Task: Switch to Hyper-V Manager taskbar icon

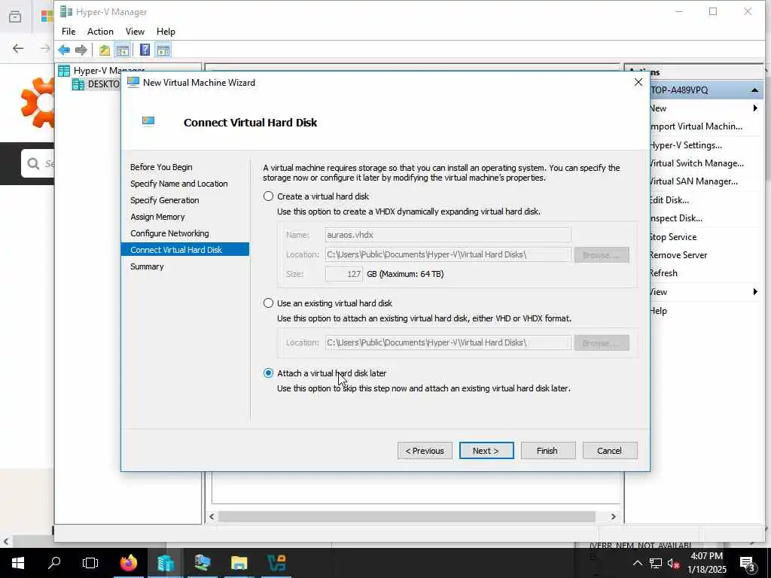Action: pyautogui.click(x=166, y=563)
